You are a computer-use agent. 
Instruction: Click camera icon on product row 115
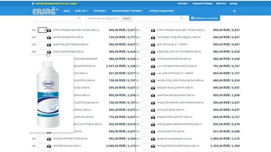tap(153, 73)
